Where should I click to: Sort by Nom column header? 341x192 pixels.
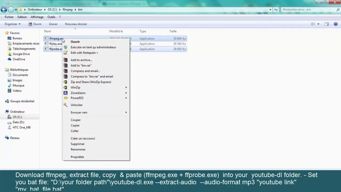[x=47, y=31]
